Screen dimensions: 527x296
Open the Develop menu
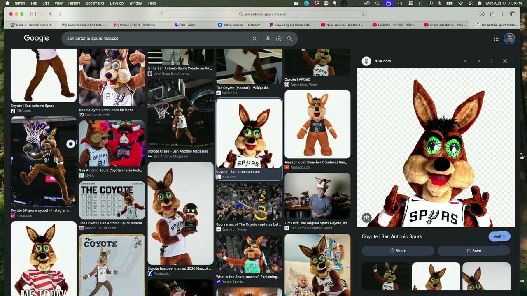[x=117, y=3]
